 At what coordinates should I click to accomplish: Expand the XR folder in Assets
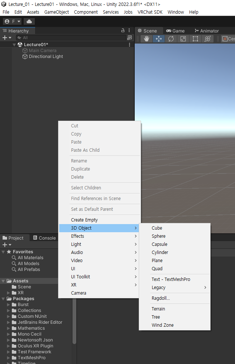(x=9, y=293)
